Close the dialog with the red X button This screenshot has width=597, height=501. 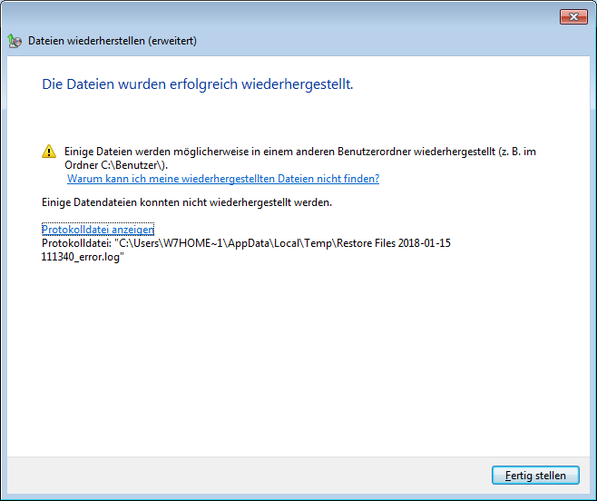coord(573,17)
